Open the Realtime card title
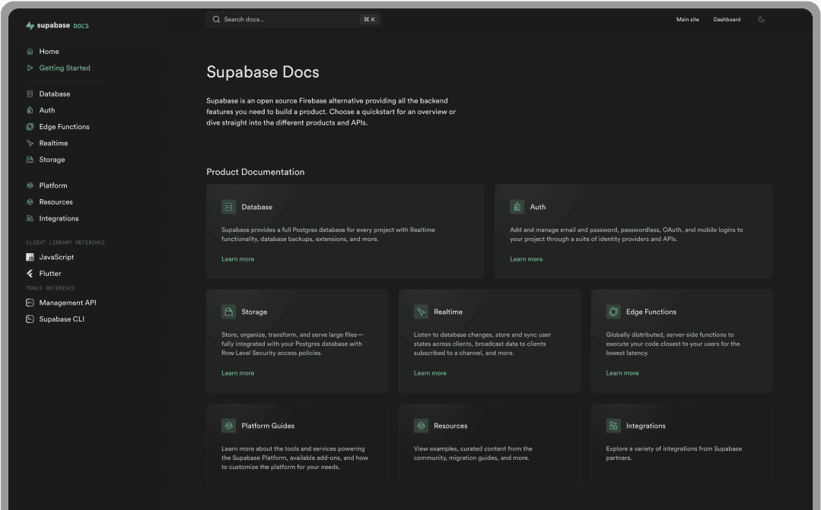This screenshot has height=510, width=821. tap(448, 312)
